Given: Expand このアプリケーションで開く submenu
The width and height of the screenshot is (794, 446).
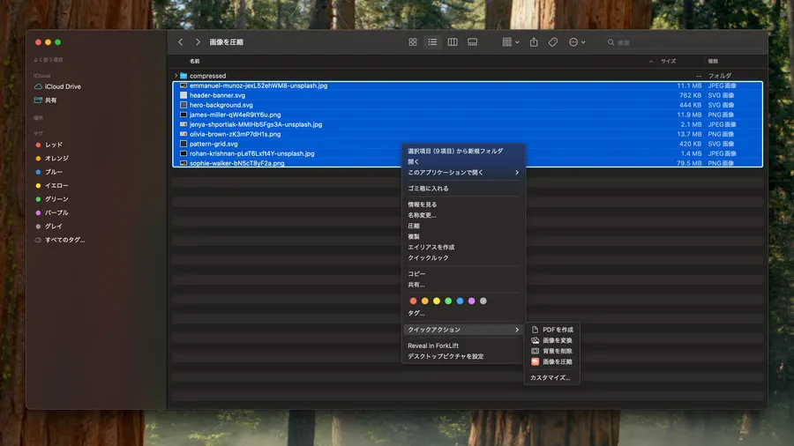Looking at the screenshot, I should [x=463, y=173].
